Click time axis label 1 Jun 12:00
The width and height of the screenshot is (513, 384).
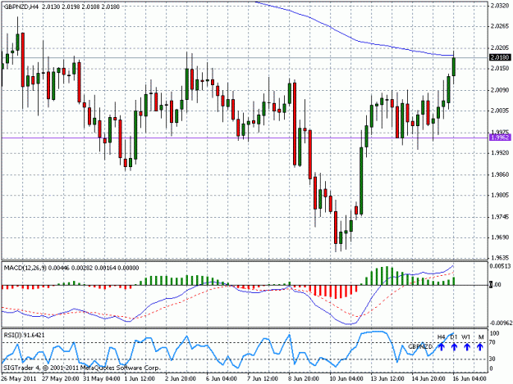140,378
